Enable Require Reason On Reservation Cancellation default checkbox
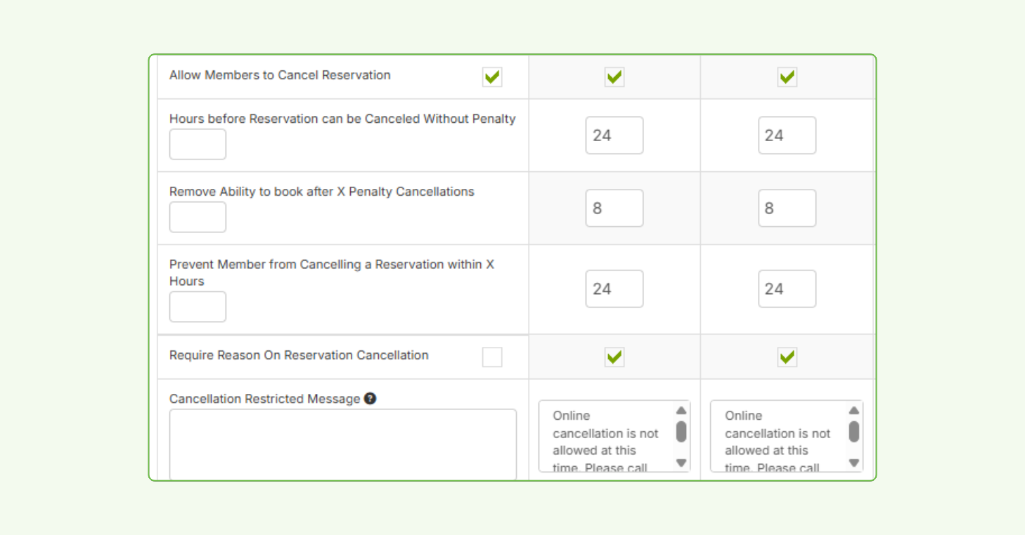 coord(492,357)
